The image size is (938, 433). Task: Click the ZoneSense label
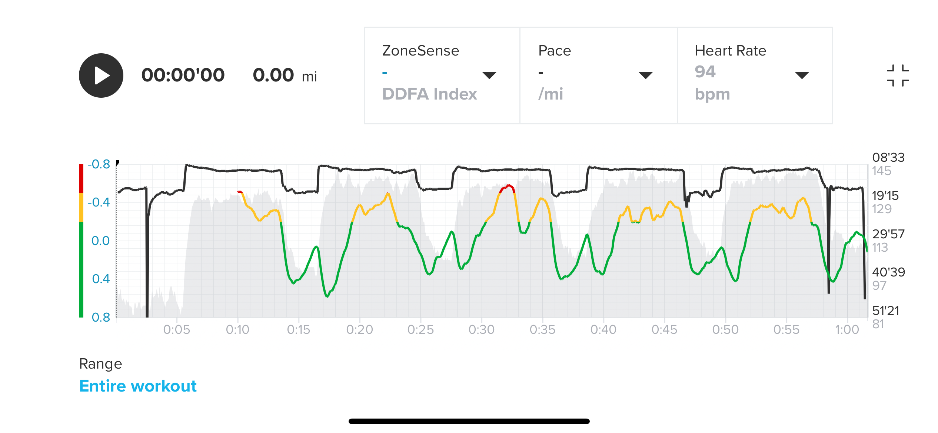(420, 51)
